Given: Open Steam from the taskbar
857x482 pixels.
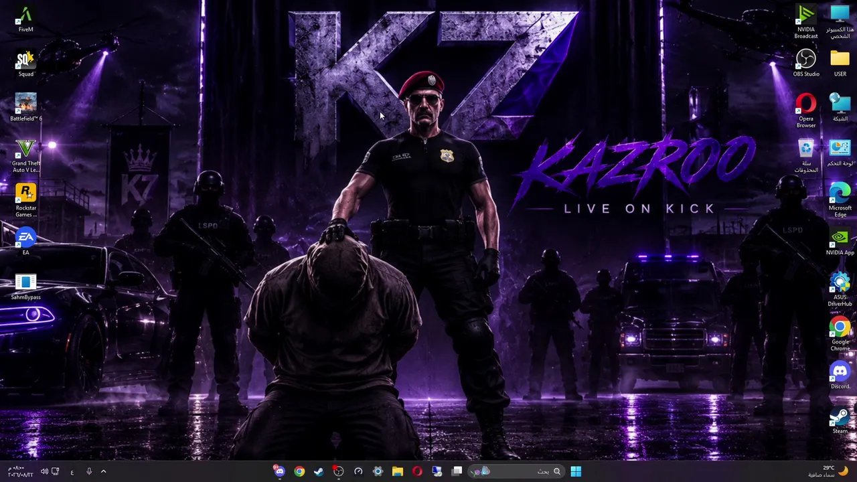Looking at the screenshot, I should coord(319,471).
